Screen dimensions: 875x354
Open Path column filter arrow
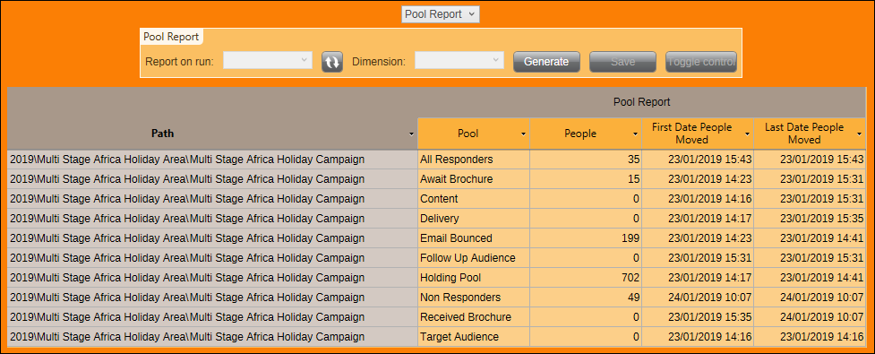coord(412,134)
